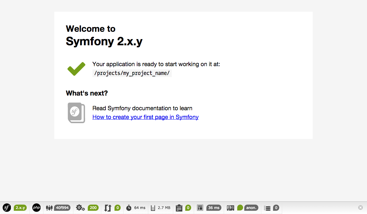The image size is (367, 214).
Task: Click the forms clipboard icon
Action: coord(179,208)
